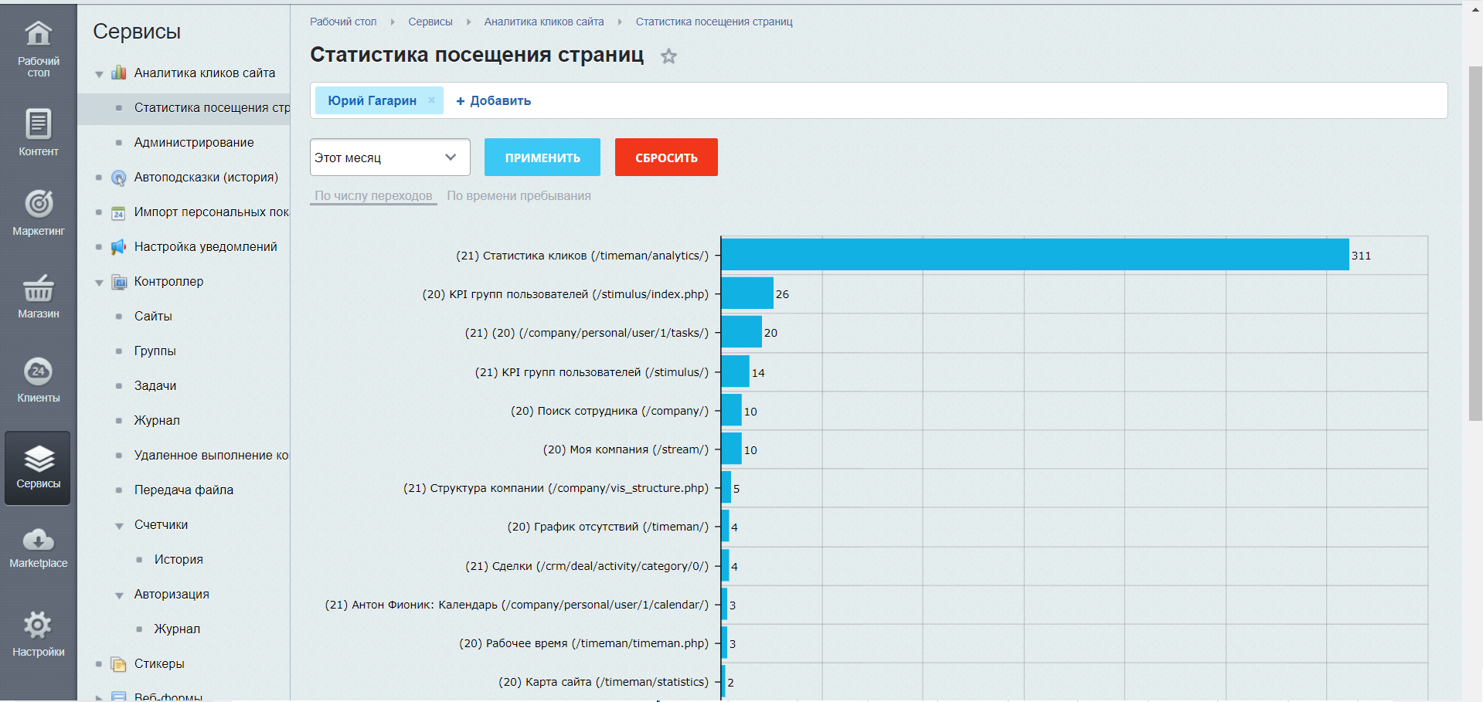1483x702 pixels.
Task: Click the 311 bar for Статистика кликов
Action: coord(1034,255)
